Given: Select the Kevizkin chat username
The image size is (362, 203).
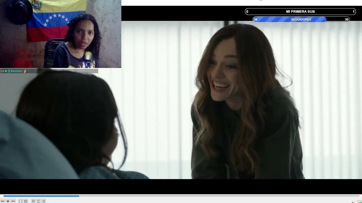Looking at the screenshot, I should pyautogui.click(x=16, y=71).
